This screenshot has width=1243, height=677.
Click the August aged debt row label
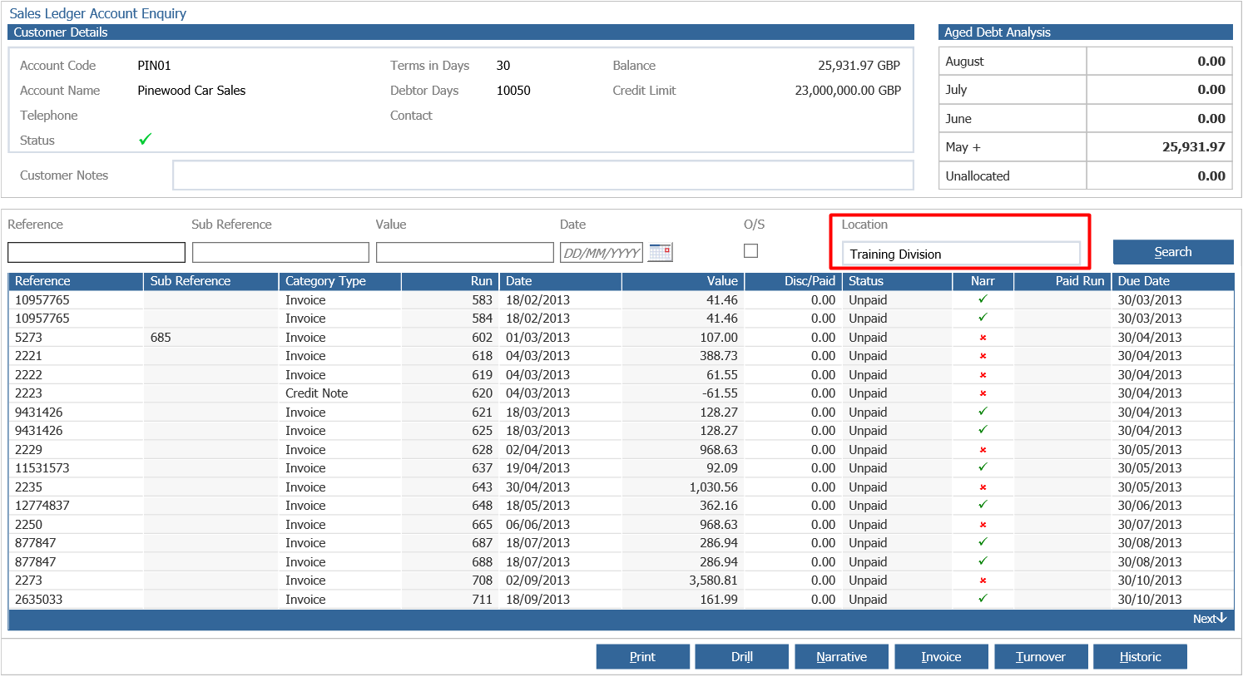pos(964,62)
